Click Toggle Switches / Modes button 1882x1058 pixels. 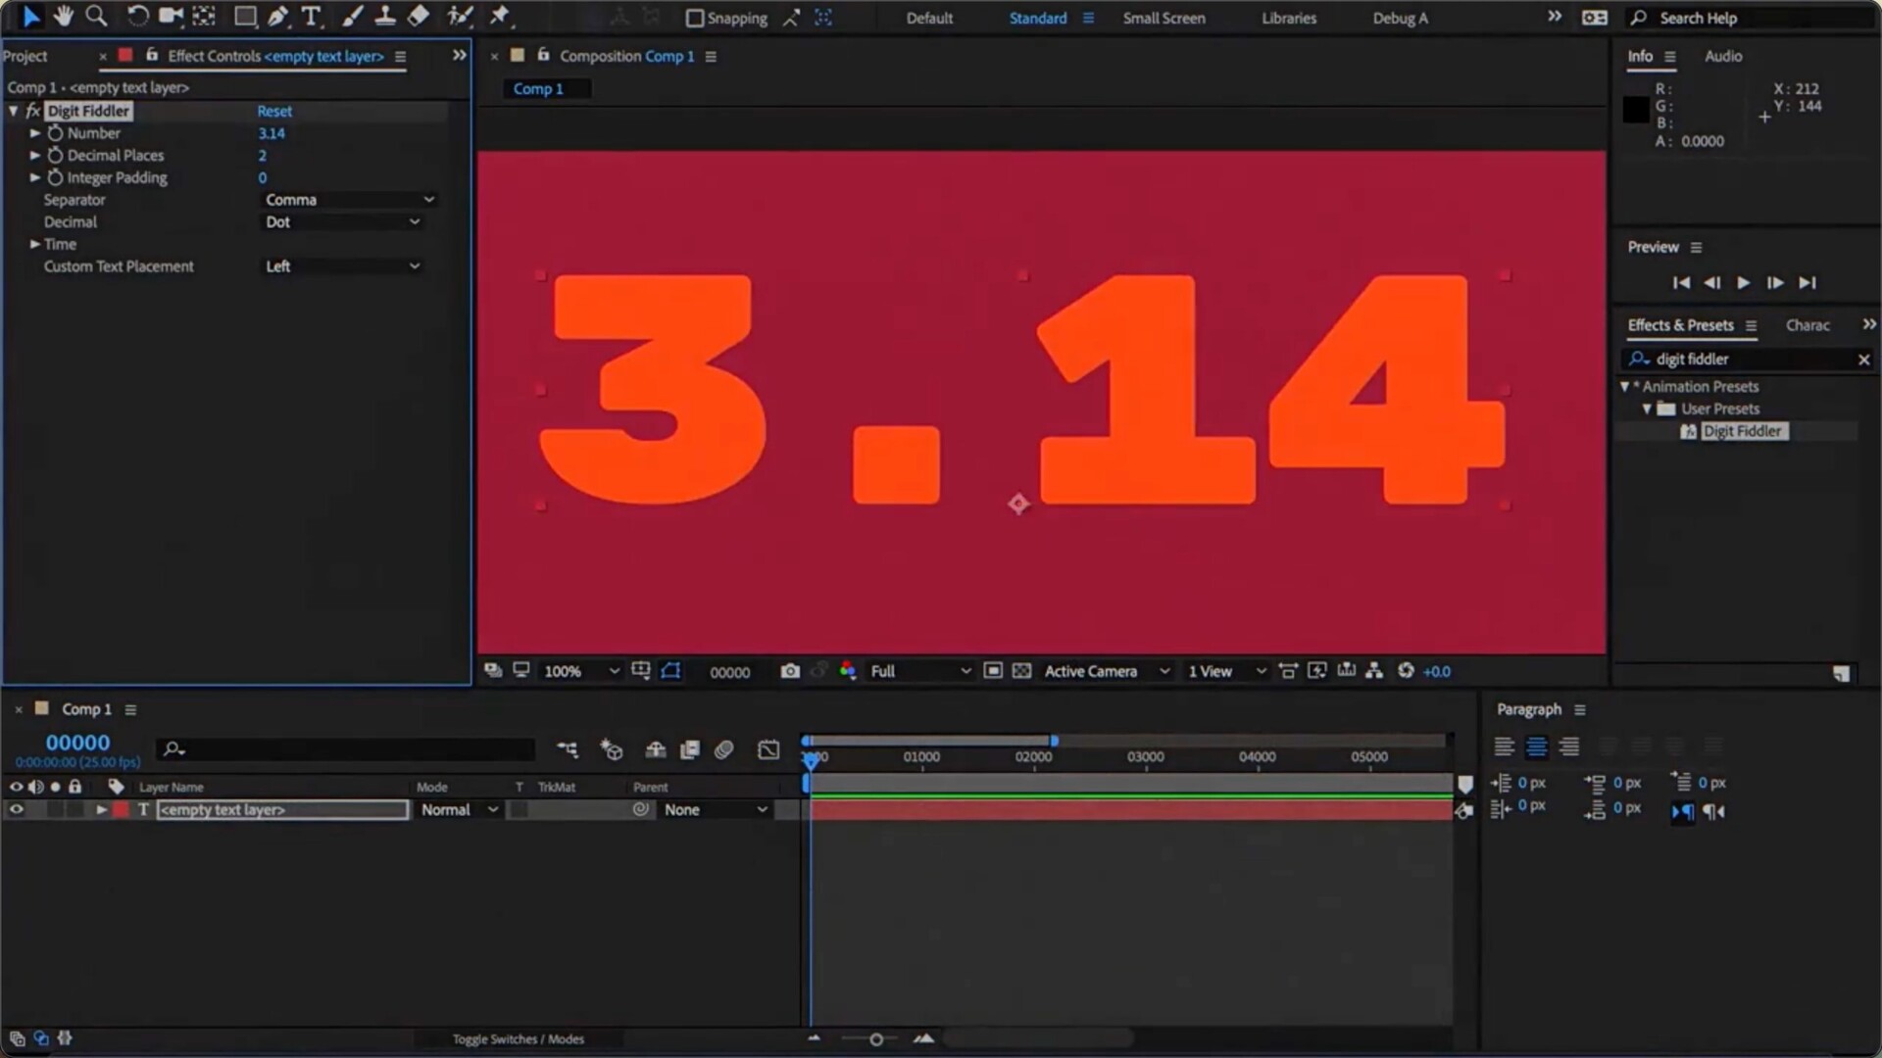[518, 1039]
